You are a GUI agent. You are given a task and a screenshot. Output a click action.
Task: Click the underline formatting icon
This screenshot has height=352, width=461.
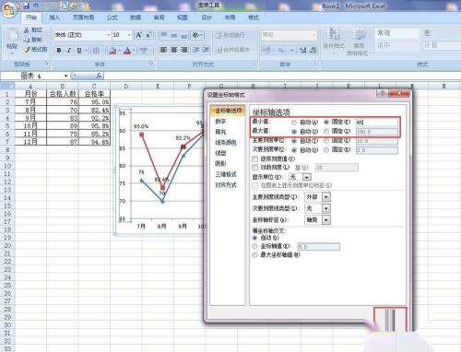point(79,51)
